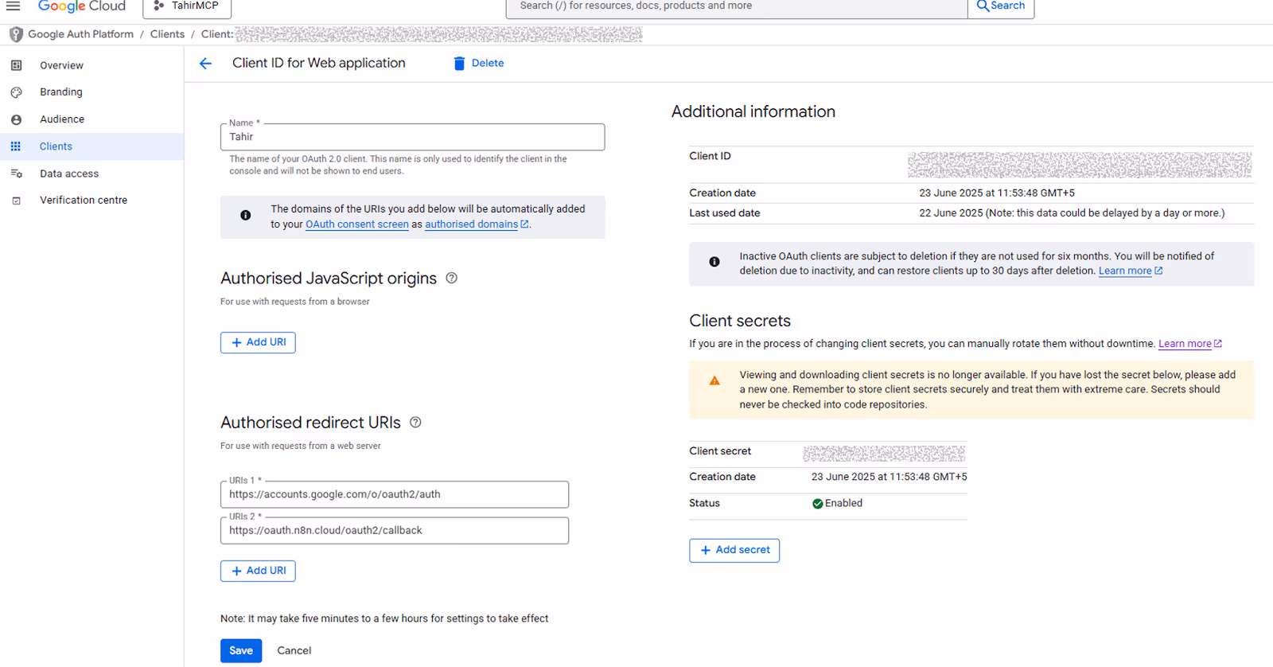
Task: Edit the URIs 1 redirect field
Action: [395, 494]
